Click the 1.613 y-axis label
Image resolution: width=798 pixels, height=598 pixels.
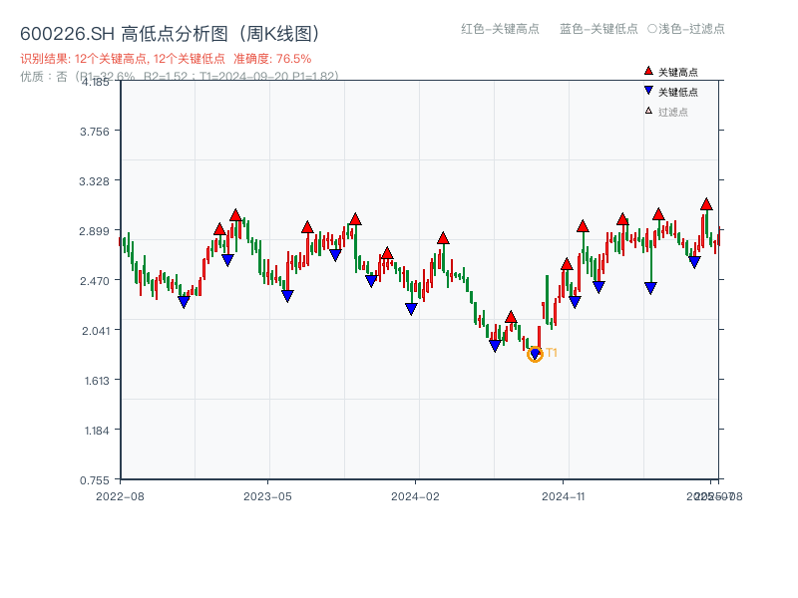[97, 381]
